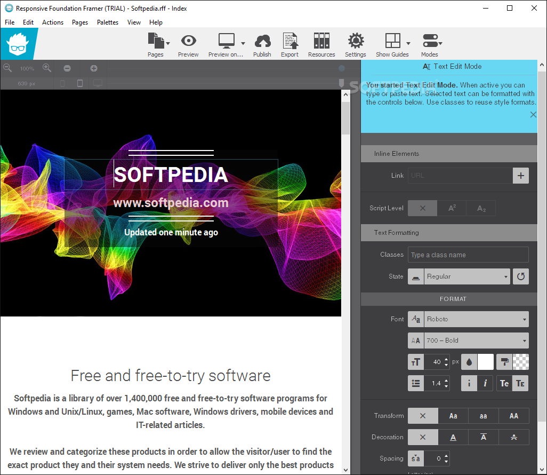Screen dimensions: 547x475
Task: Open the Roboto font dropdown
Action: click(x=477, y=319)
